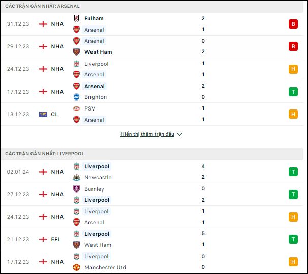Click the West Ham crest in 29.12.23 match

coord(76,52)
